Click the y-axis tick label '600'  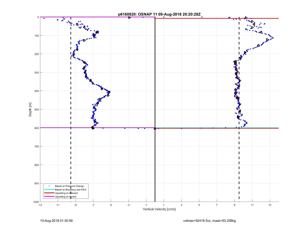pyautogui.click(x=36, y=128)
